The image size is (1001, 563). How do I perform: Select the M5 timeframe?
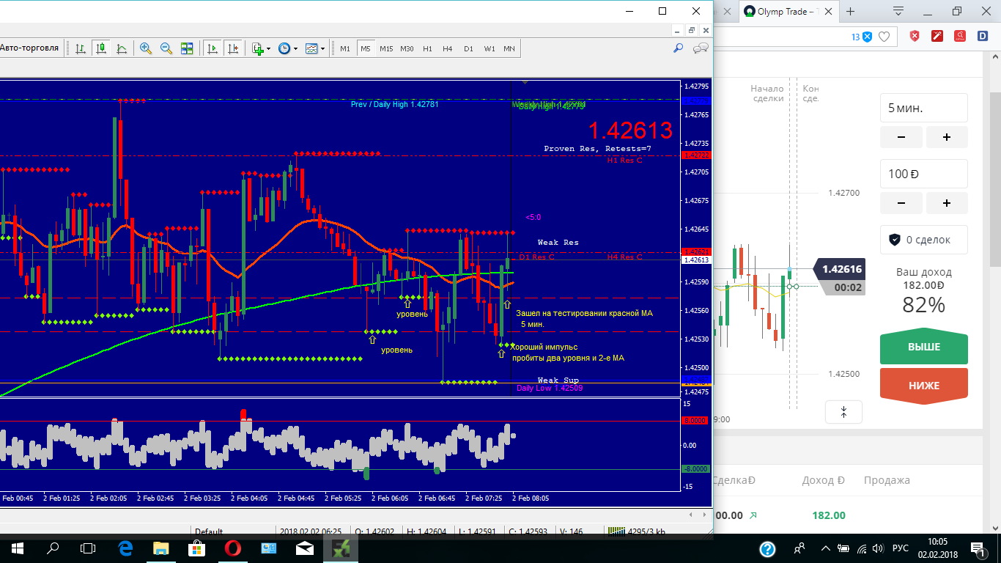point(365,48)
